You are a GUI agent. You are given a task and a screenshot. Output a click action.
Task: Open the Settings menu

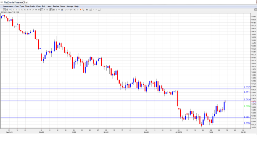(70, 6)
